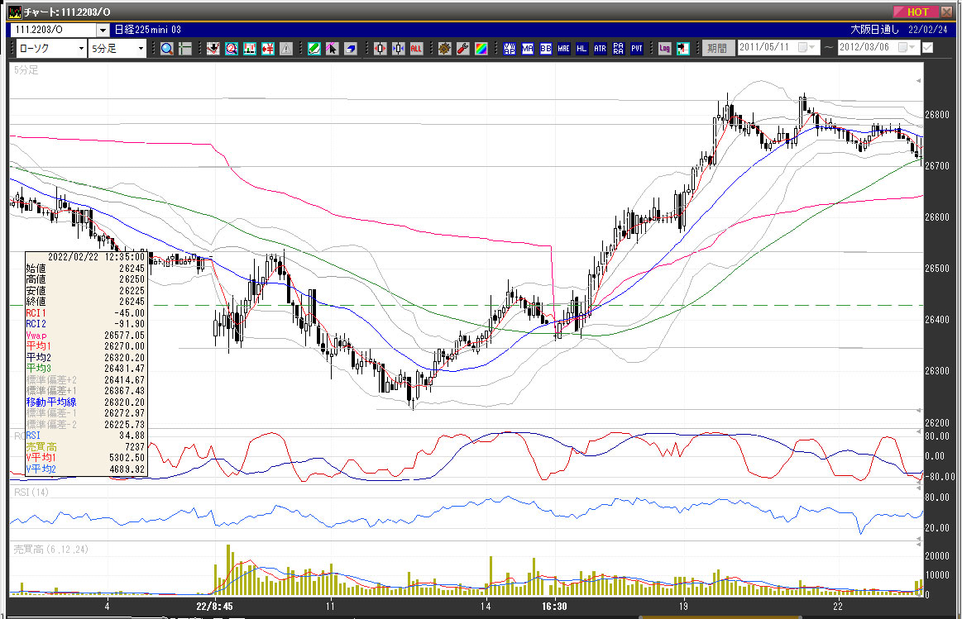The height and width of the screenshot is (619, 962).
Task: Click the 期間 period button
Action: [x=716, y=48]
